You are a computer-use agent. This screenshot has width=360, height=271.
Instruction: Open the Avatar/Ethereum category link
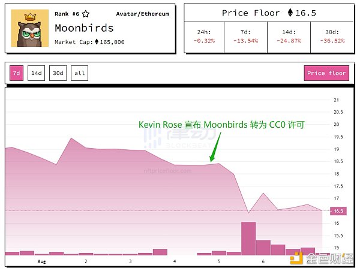tap(142, 14)
